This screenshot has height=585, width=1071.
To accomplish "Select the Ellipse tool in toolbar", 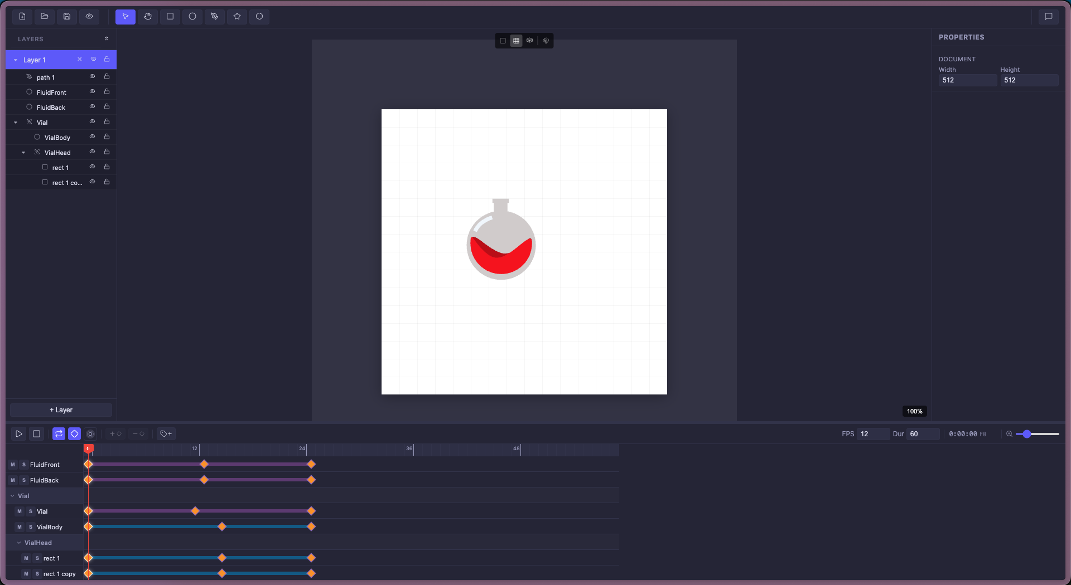I will point(192,17).
